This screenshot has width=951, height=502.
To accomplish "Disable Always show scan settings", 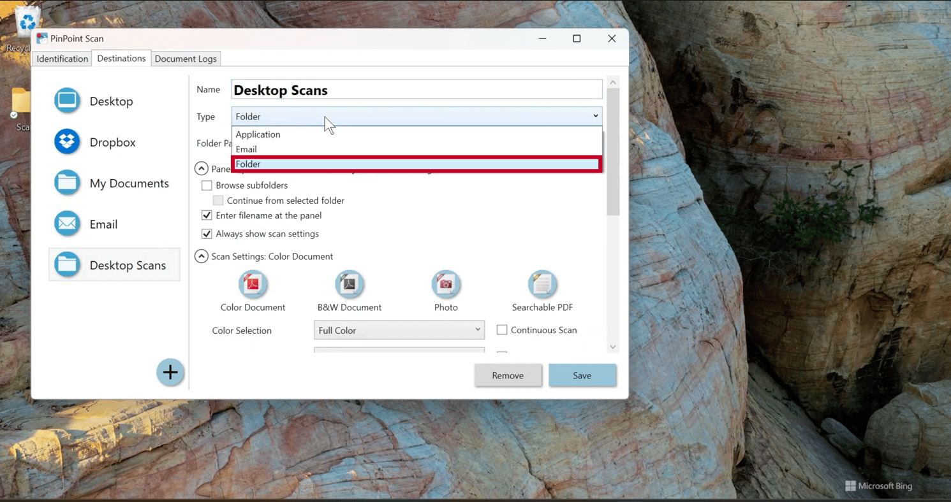I will click(x=207, y=234).
